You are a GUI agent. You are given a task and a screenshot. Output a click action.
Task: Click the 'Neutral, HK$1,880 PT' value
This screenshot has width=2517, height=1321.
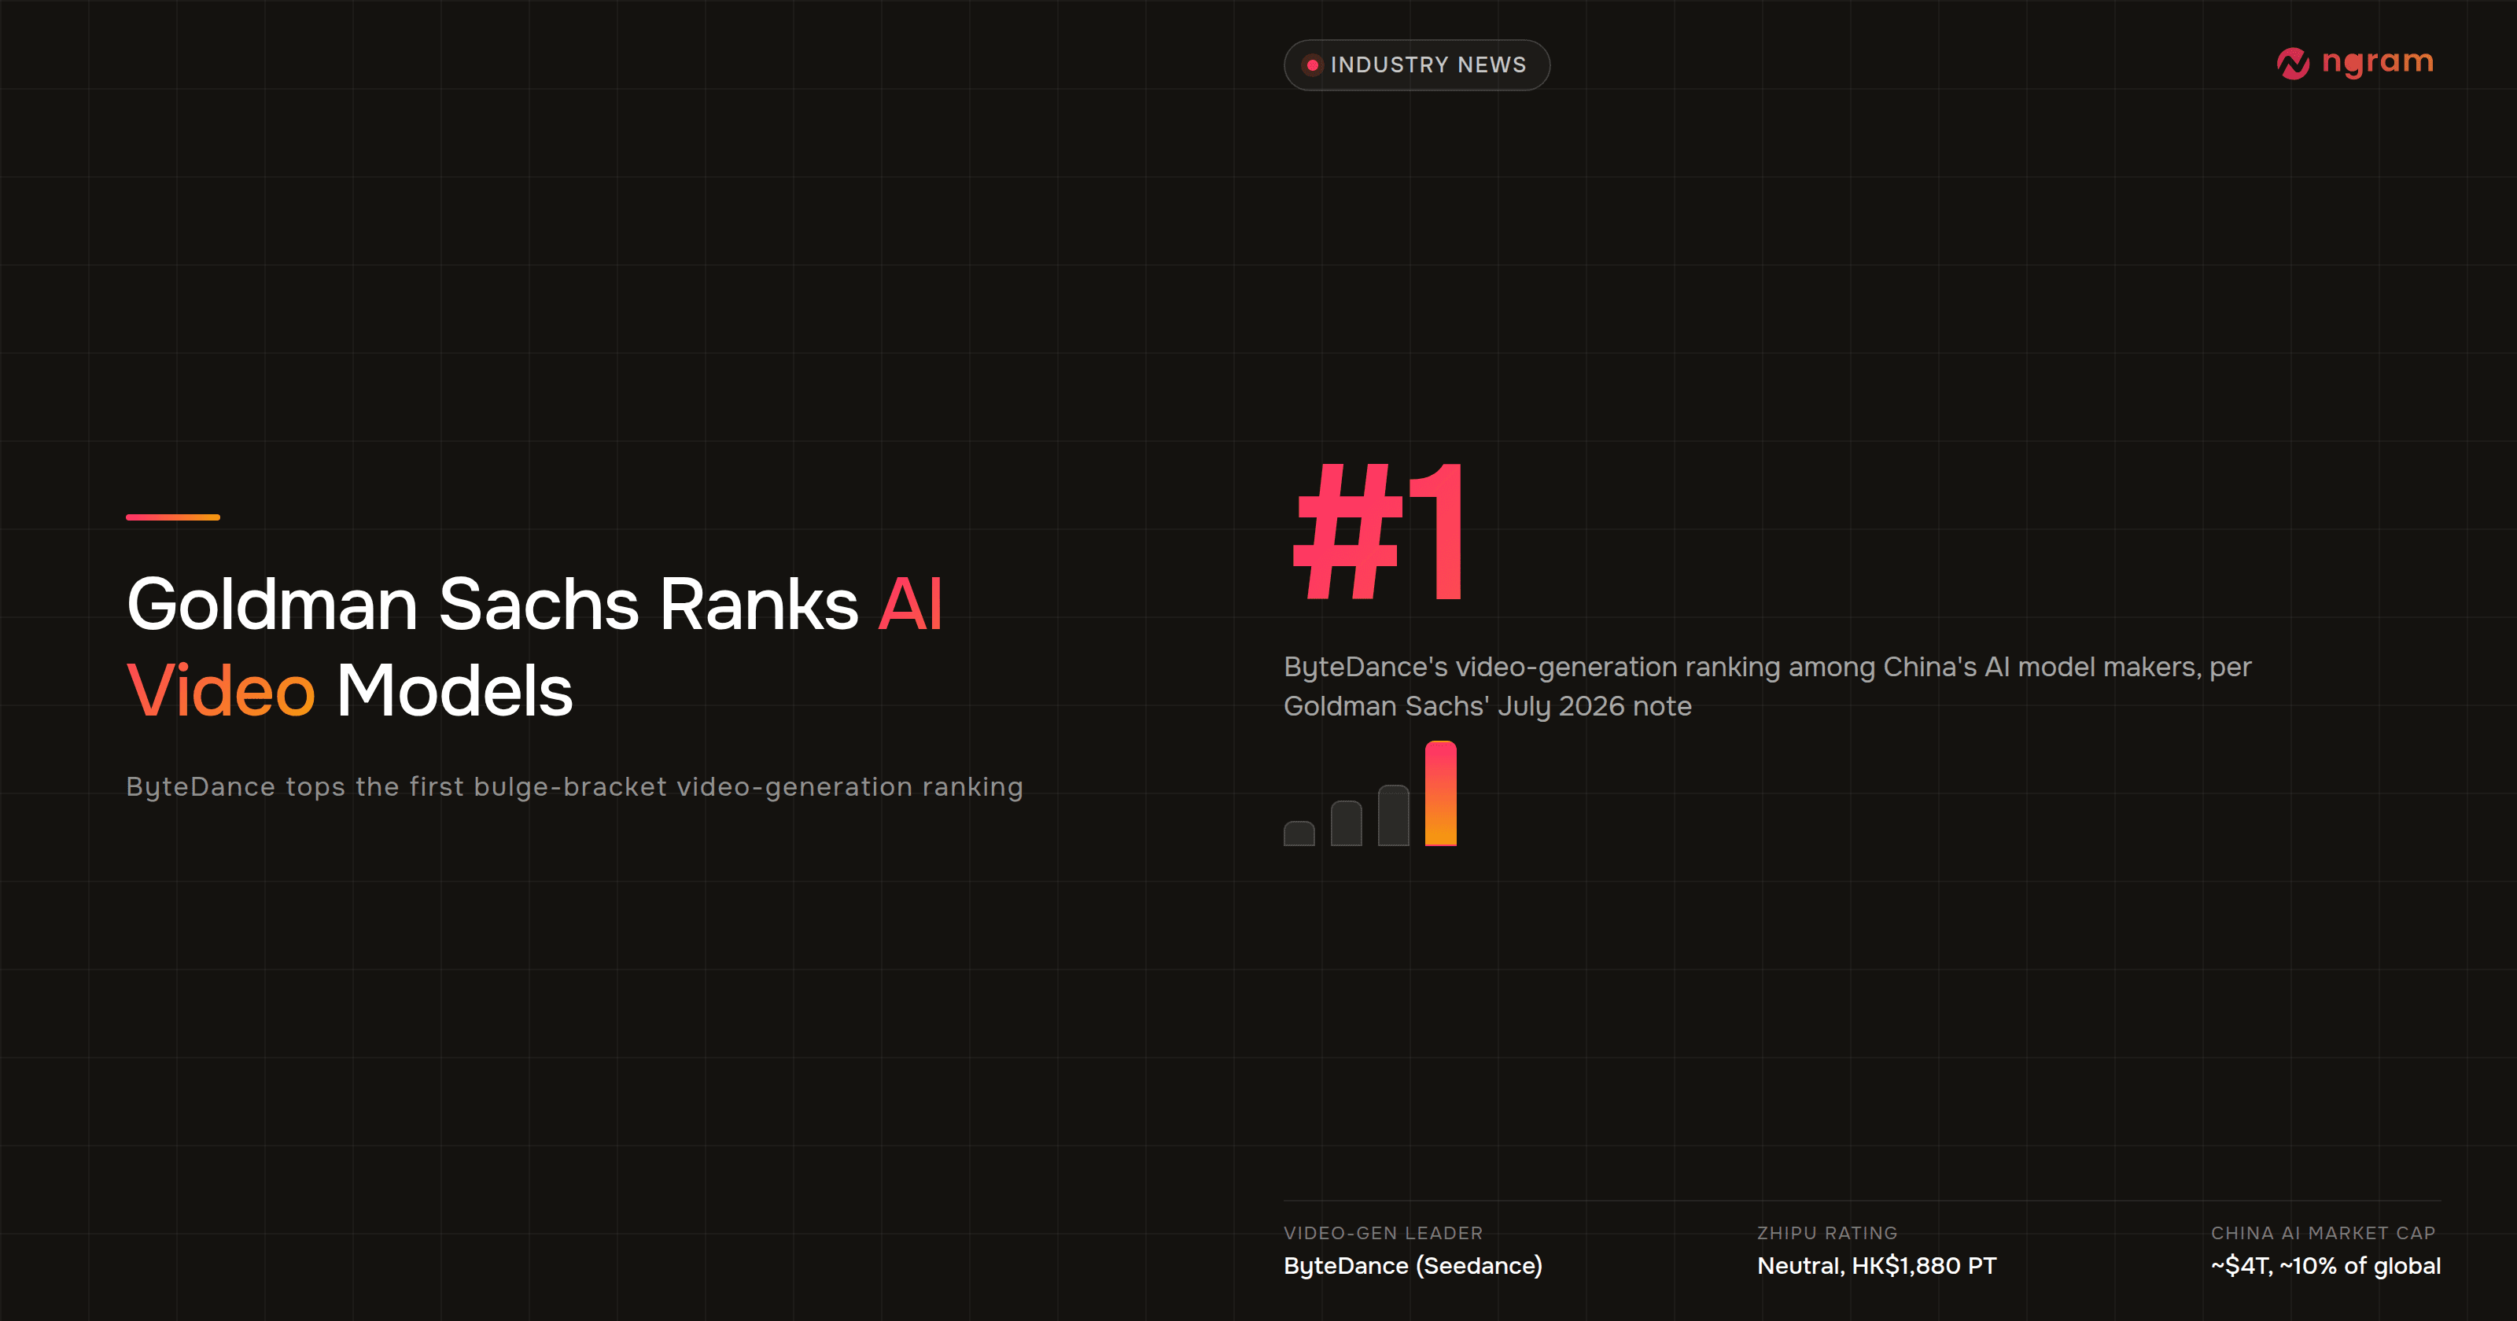point(1876,1265)
